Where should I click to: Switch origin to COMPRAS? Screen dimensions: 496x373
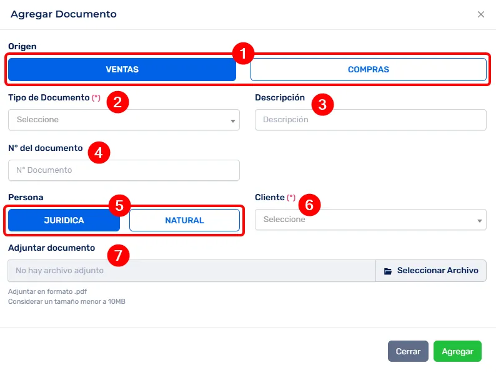[368, 70]
